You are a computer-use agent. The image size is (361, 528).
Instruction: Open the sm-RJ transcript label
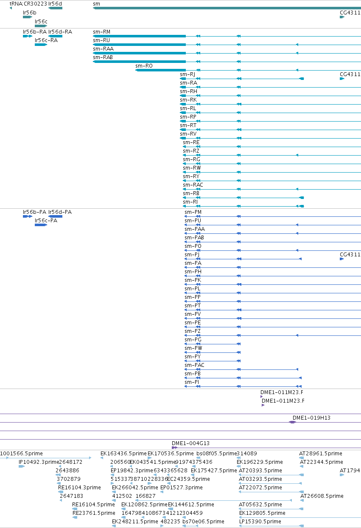[x=187, y=74]
